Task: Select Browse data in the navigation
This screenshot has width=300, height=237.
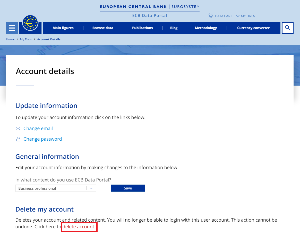Action: (103, 28)
